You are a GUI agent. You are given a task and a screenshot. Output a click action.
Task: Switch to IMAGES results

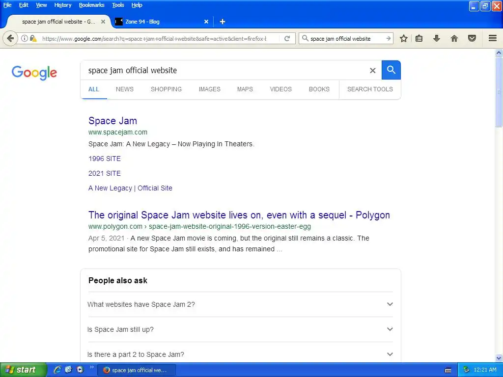pos(209,89)
